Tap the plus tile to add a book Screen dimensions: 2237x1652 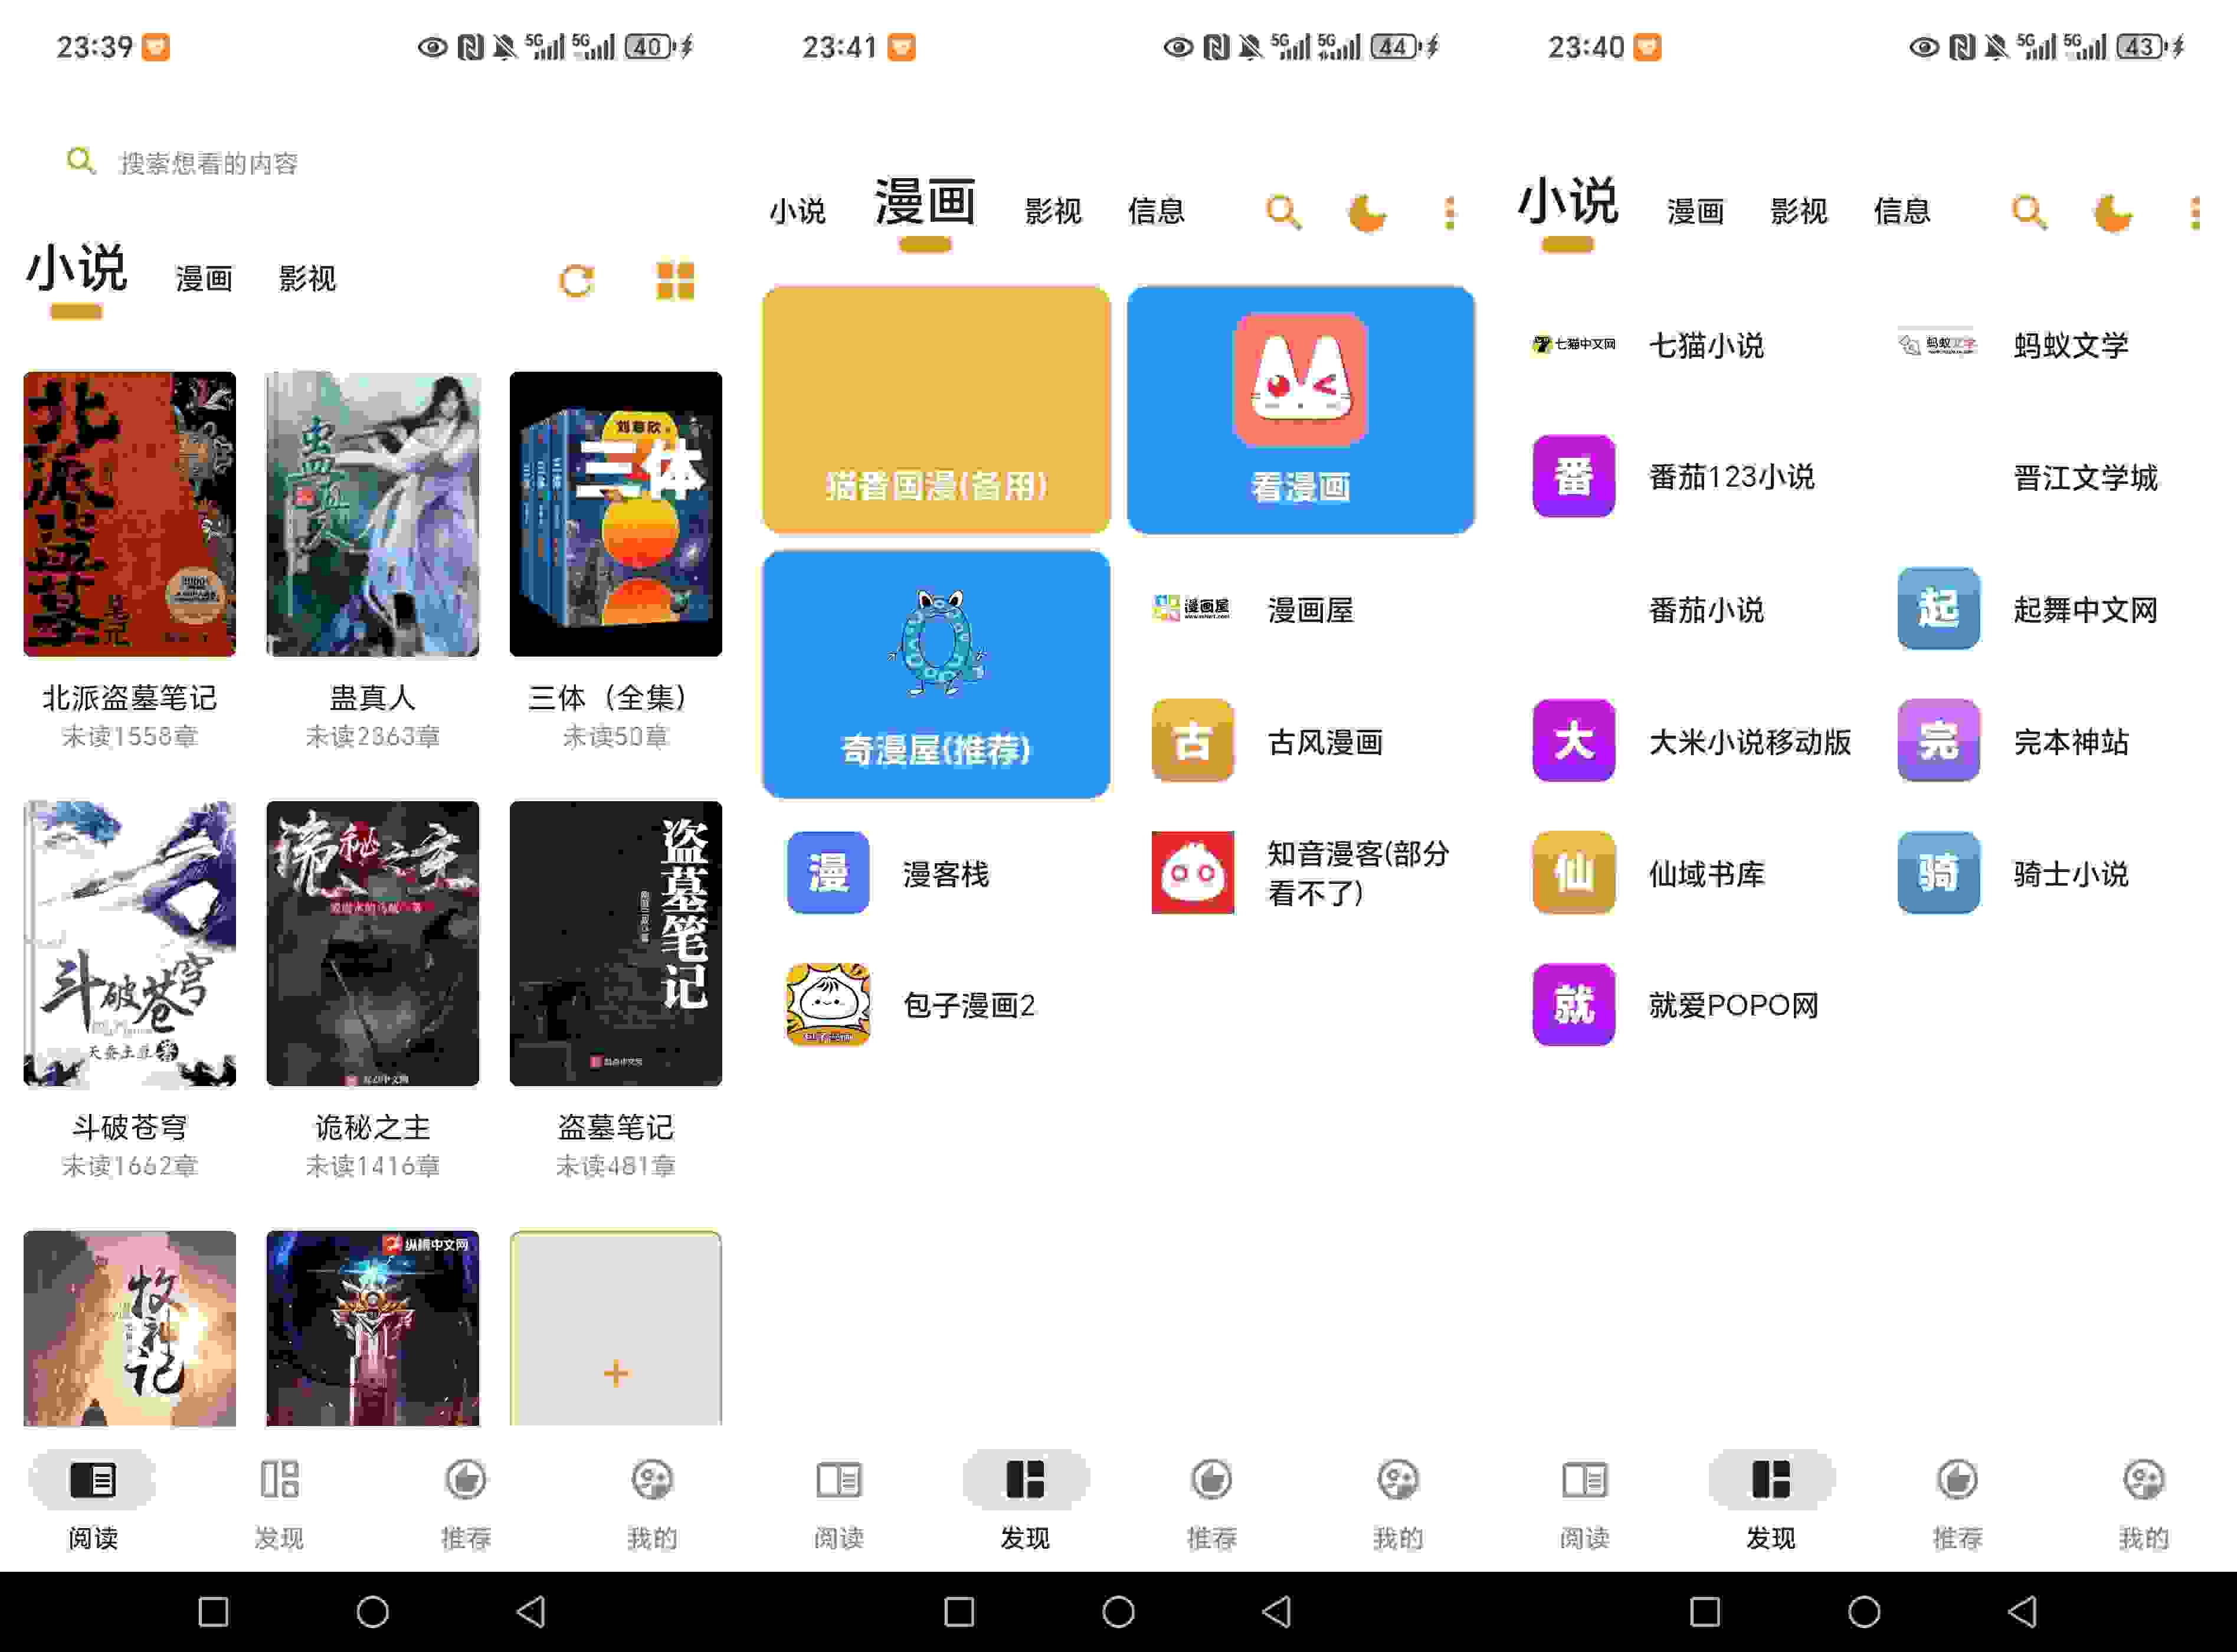[615, 1328]
